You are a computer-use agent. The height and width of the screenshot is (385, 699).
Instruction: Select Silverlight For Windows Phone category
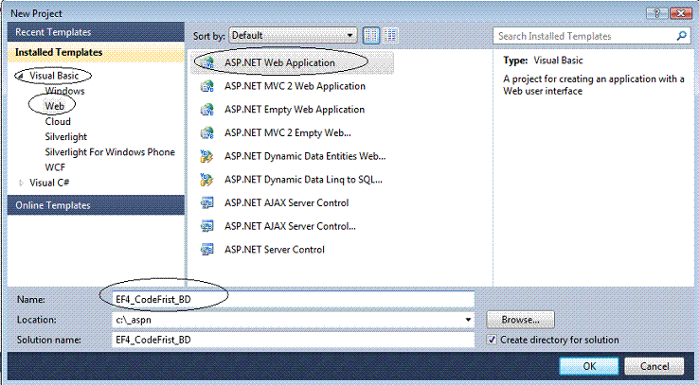(x=110, y=152)
